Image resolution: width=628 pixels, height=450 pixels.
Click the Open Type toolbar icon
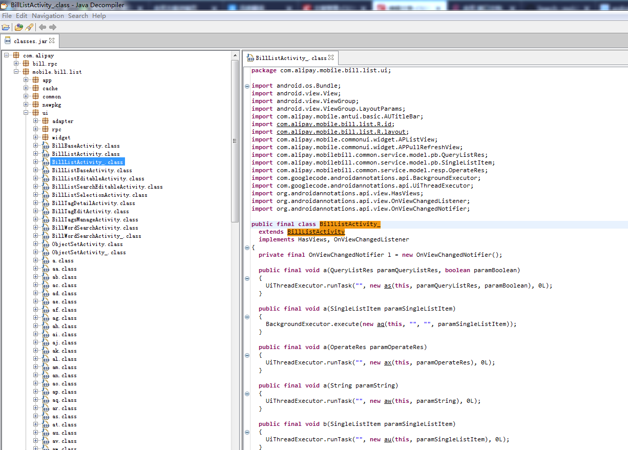[x=19, y=27]
